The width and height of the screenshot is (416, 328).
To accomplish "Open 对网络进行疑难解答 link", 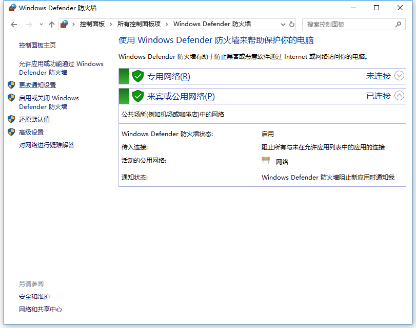I will (x=47, y=145).
